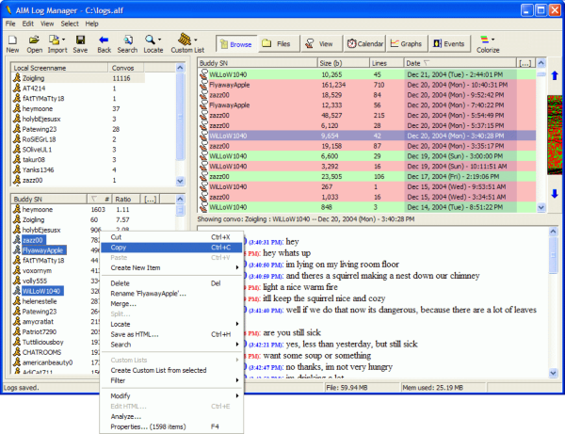Open Import dropdown arrow

click(63, 40)
